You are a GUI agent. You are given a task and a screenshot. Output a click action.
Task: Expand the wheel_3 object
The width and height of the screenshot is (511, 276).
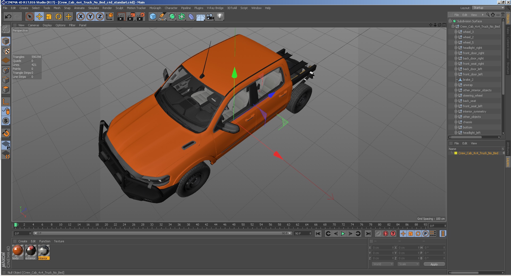tap(456, 32)
